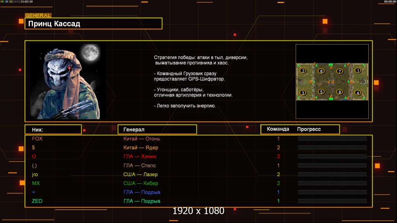Screen dimensions: 397x223
Task: Select start position 6 on the minimap
Action: tap(321, 71)
